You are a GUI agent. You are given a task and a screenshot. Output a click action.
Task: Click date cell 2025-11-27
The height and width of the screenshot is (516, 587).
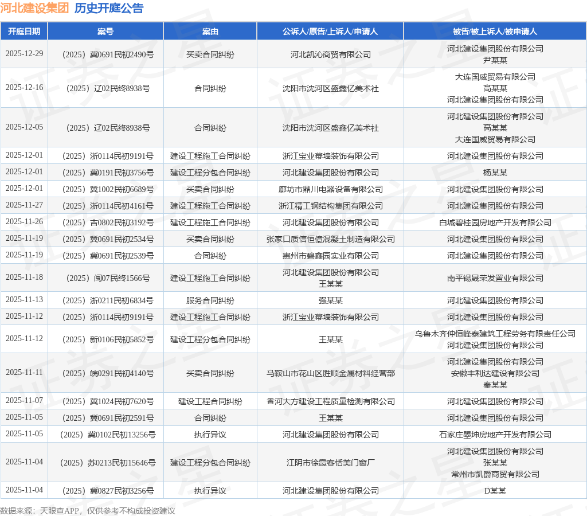(24, 205)
